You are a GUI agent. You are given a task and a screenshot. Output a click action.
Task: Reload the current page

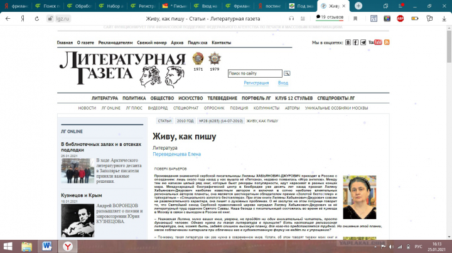tap(37, 19)
